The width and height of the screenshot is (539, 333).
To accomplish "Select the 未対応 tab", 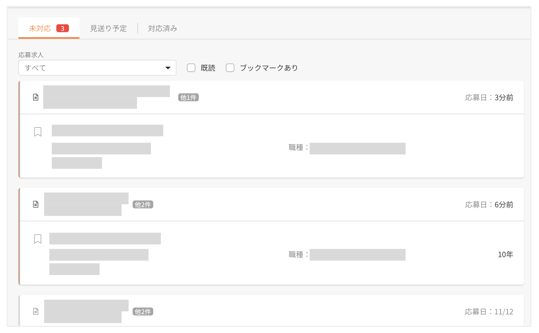I will tap(40, 28).
